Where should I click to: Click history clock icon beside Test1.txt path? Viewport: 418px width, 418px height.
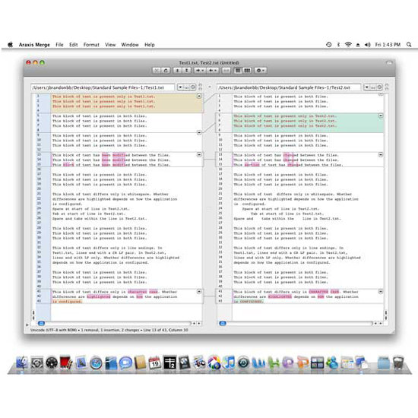pyautogui.click(x=192, y=87)
